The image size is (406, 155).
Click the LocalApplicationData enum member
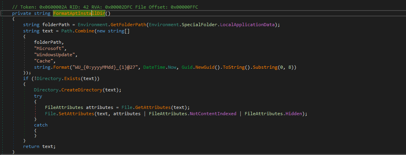(247, 25)
